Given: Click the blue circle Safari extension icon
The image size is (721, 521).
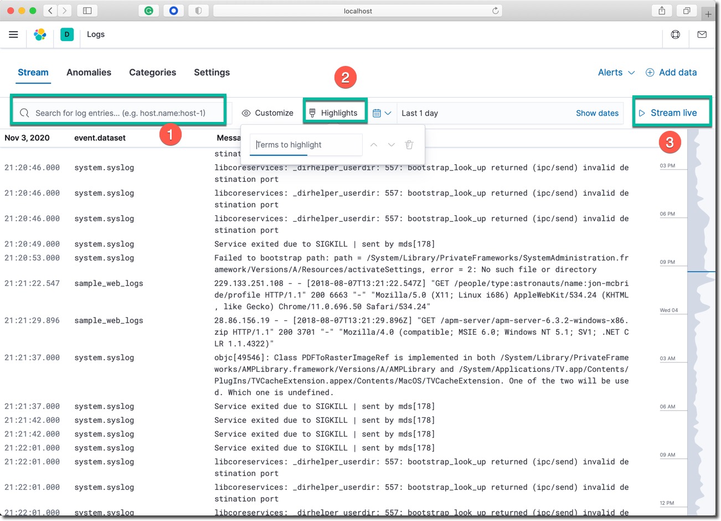Looking at the screenshot, I should click(173, 11).
